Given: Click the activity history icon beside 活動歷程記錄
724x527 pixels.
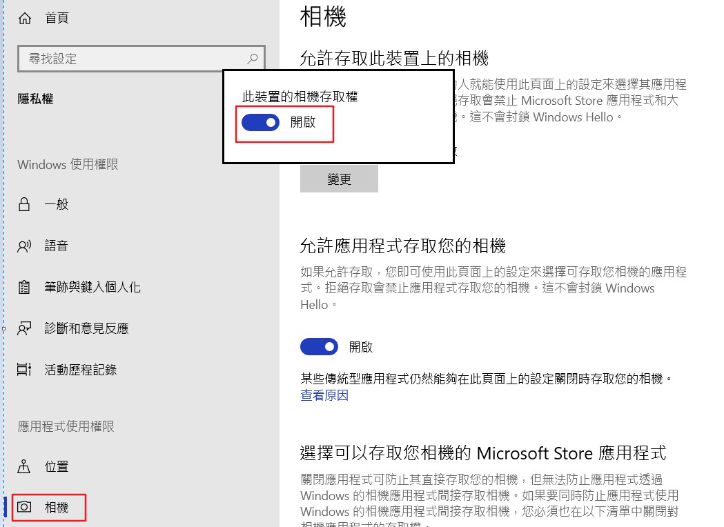Looking at the screenshot, I should (x=25, y=370).
